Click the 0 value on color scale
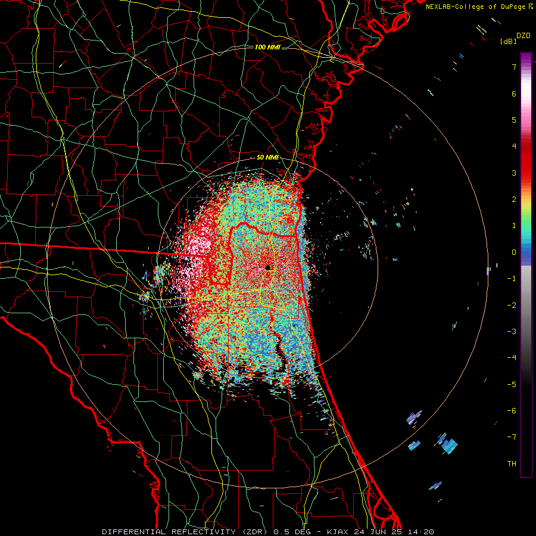The image size is (536, 536). pyautogui.click(x=514, y=253)
